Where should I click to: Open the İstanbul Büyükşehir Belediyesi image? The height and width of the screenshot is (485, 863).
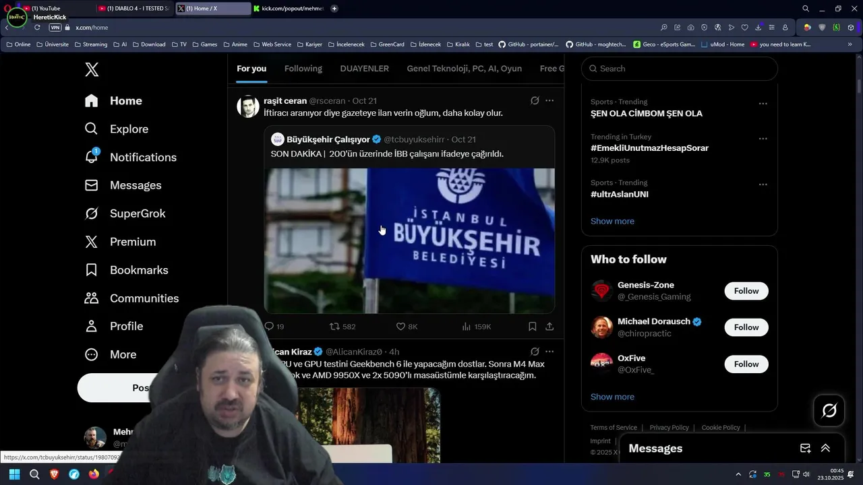[409, 240]
